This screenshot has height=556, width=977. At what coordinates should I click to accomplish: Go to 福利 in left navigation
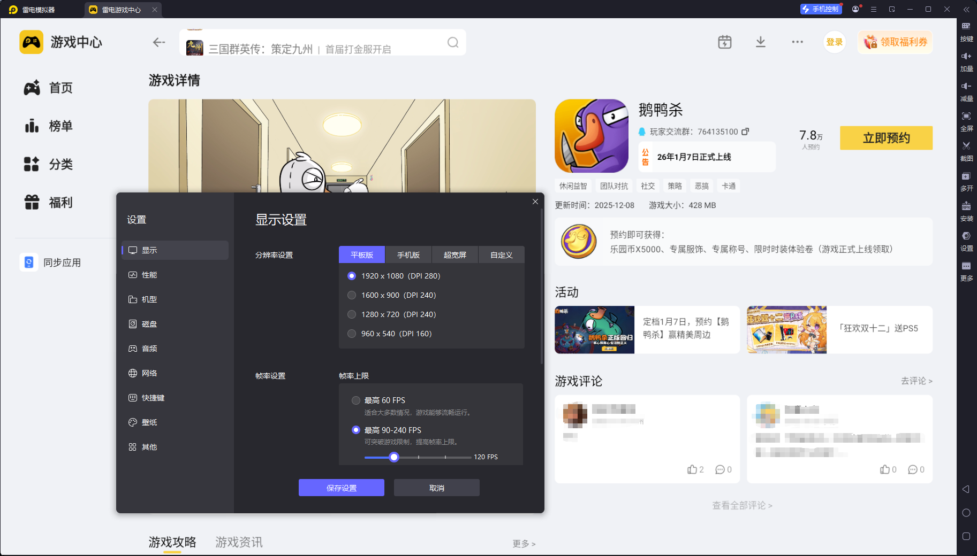pos(48,203)
